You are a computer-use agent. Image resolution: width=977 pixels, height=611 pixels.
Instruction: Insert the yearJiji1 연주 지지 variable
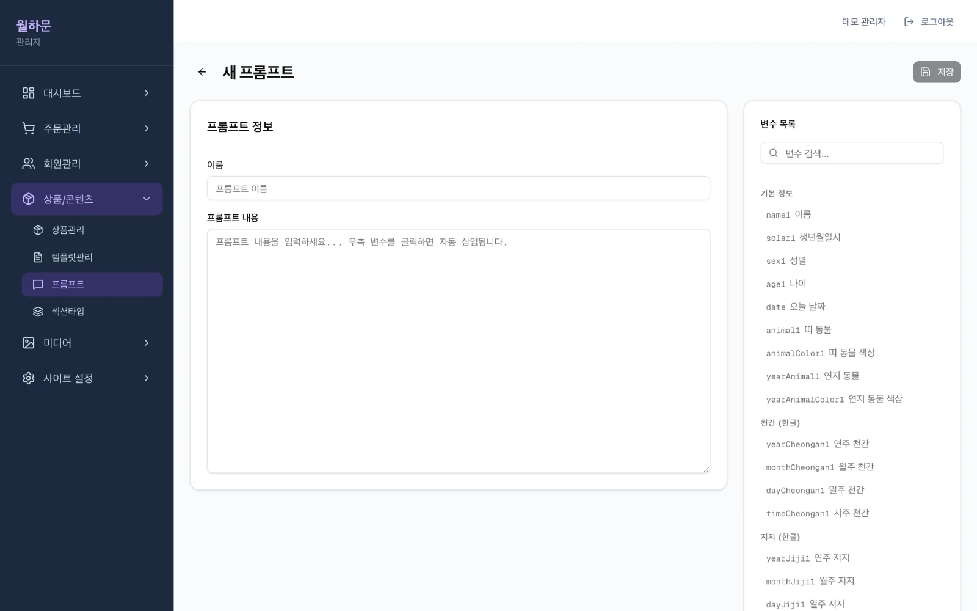click(x=852, y=558)
